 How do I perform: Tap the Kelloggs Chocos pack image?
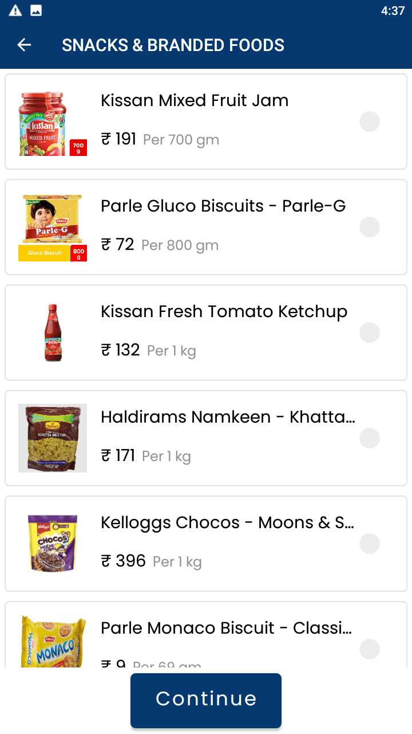53,544
